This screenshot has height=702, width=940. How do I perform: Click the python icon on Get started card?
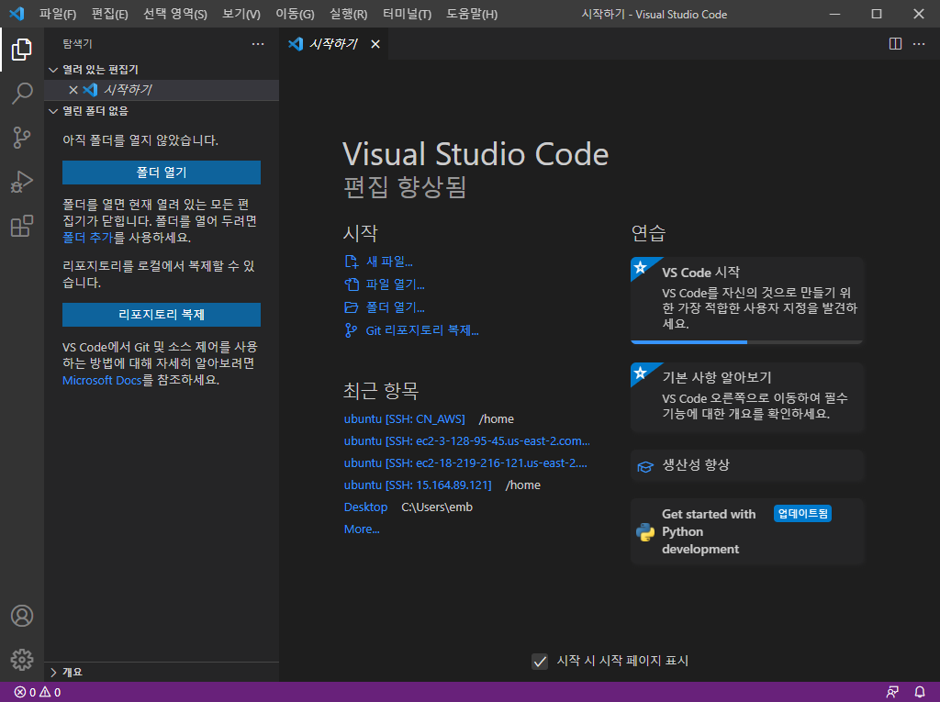click(x=645, y=531)
